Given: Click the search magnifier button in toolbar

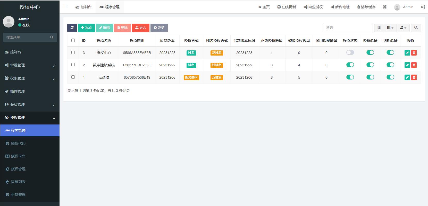Looking at the screenshot, I should (416, 28).
